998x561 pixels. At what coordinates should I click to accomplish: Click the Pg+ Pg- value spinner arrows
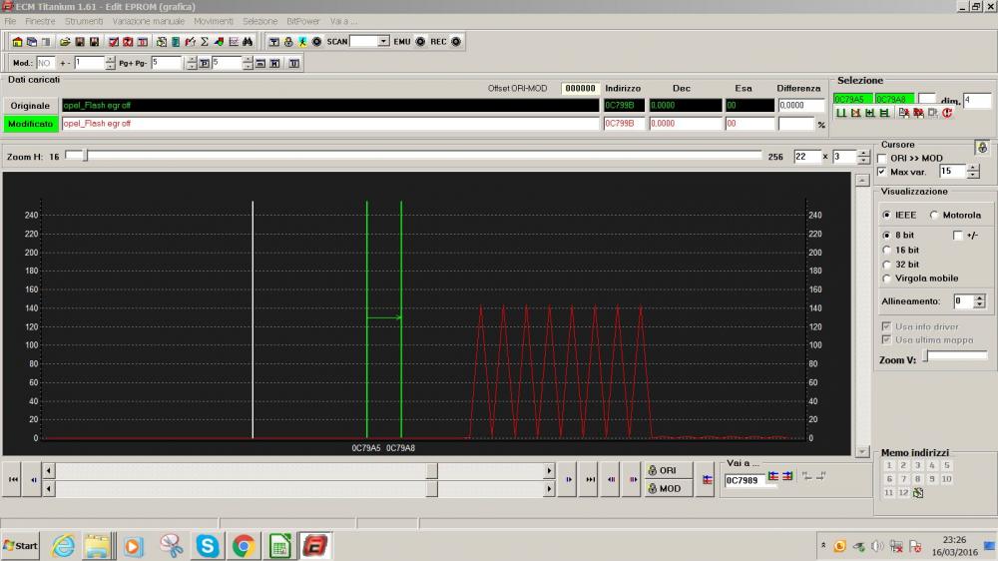click(192, 63)
